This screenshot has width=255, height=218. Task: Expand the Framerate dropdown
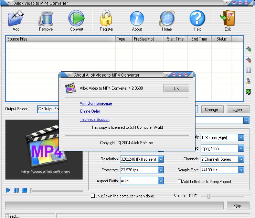(161, 170)
